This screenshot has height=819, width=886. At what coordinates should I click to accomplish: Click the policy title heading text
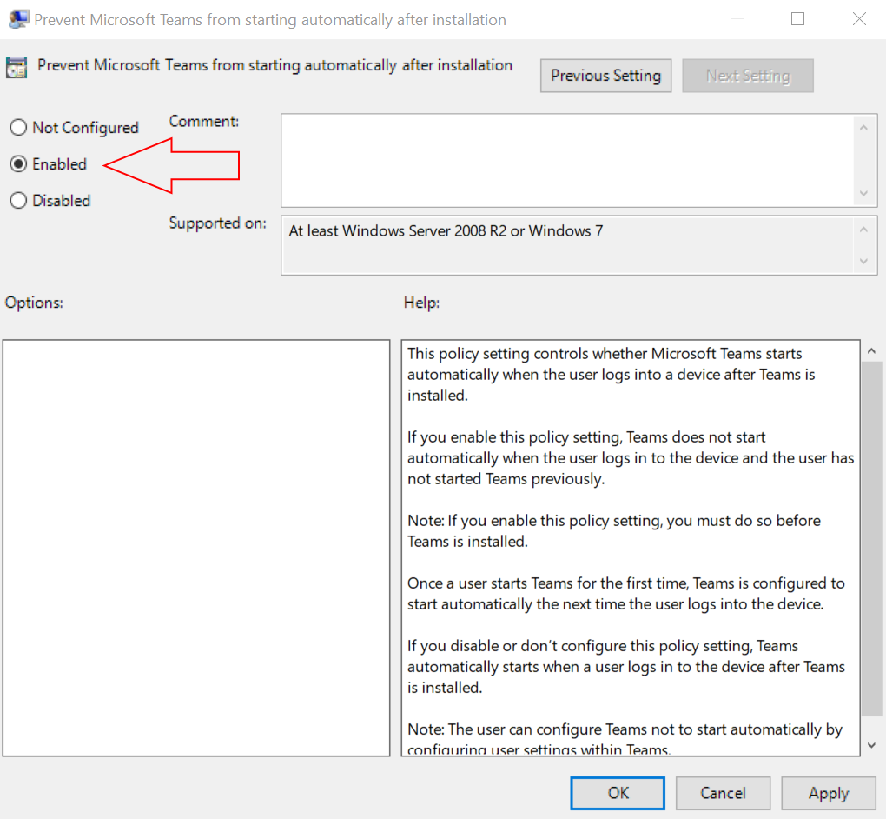point(274,65)
